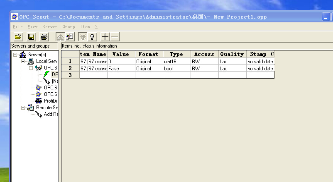Viewport: 333px width, 182px height.
Task: Select row header 1 in the items table
Action: pyautogui.click(x=70, y=61)
